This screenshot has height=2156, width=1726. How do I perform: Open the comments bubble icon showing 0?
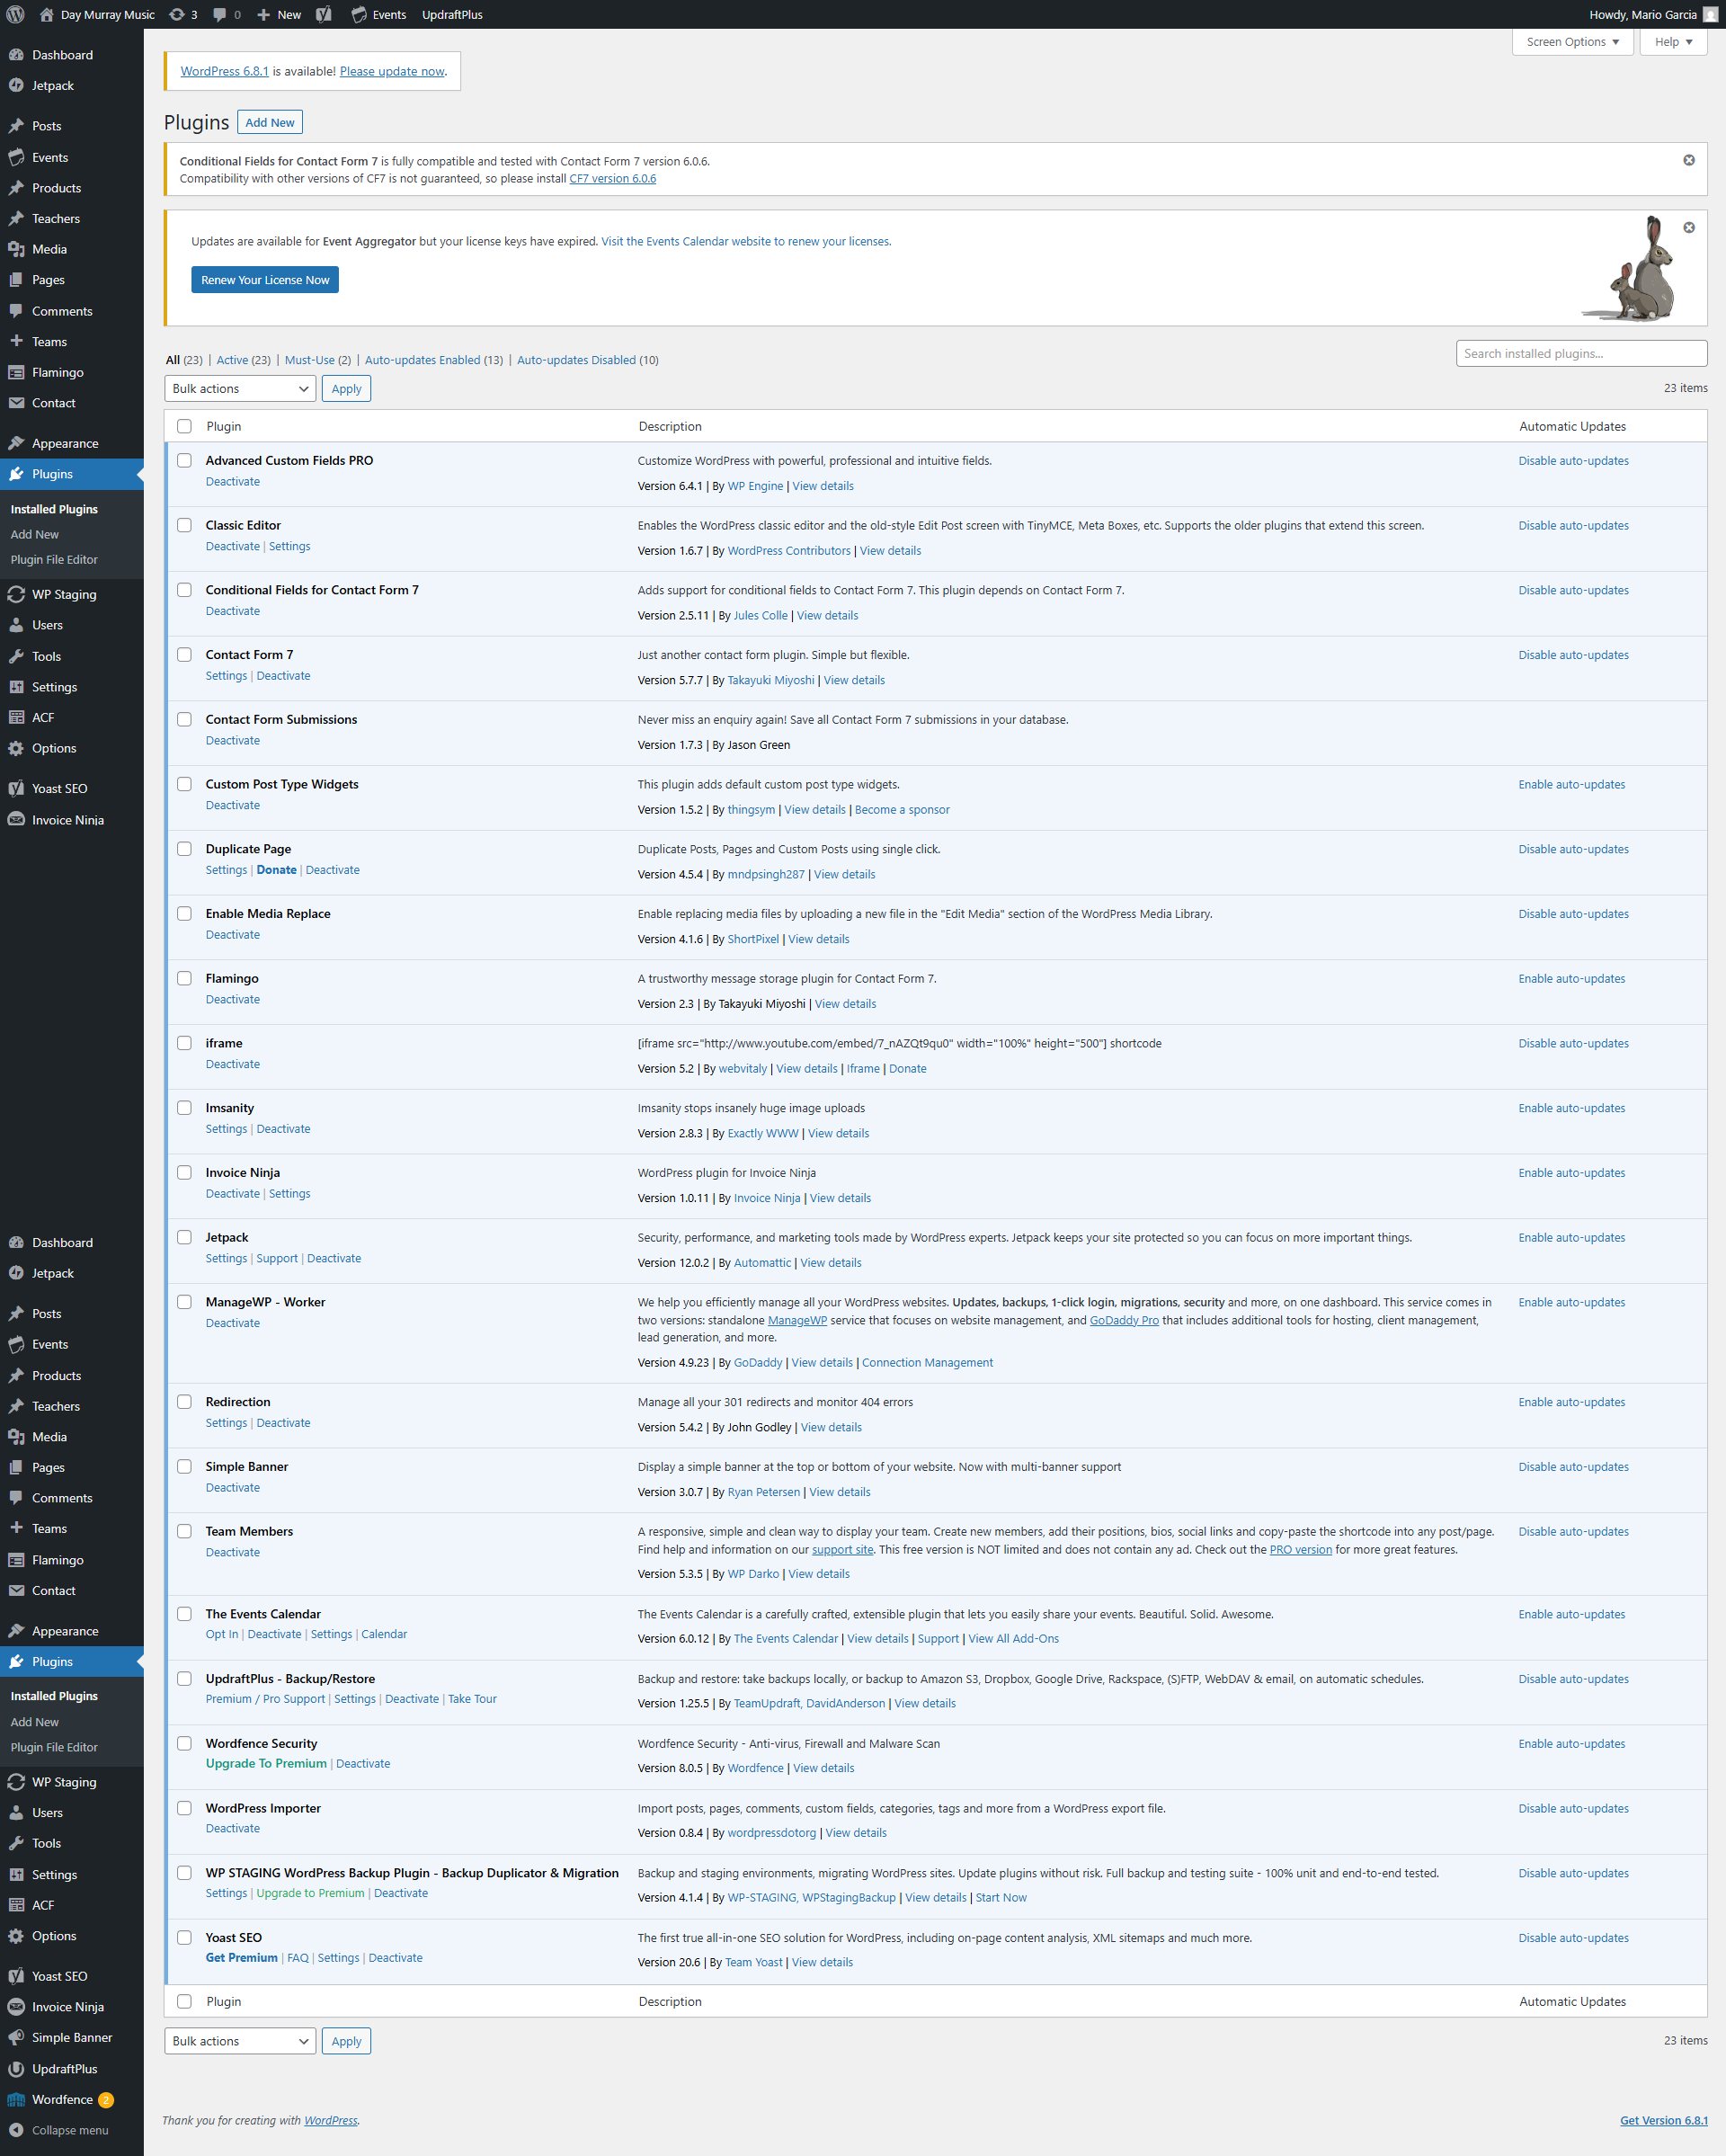click(x=220, y=14)
